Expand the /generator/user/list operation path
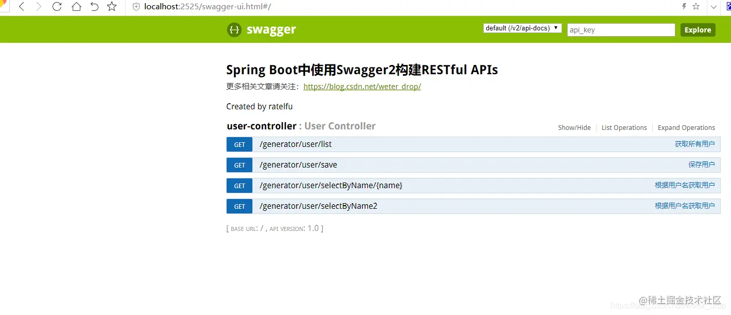The width and height of the screenshot is (731, 315). pyautogui.click(x=296, y=144)
